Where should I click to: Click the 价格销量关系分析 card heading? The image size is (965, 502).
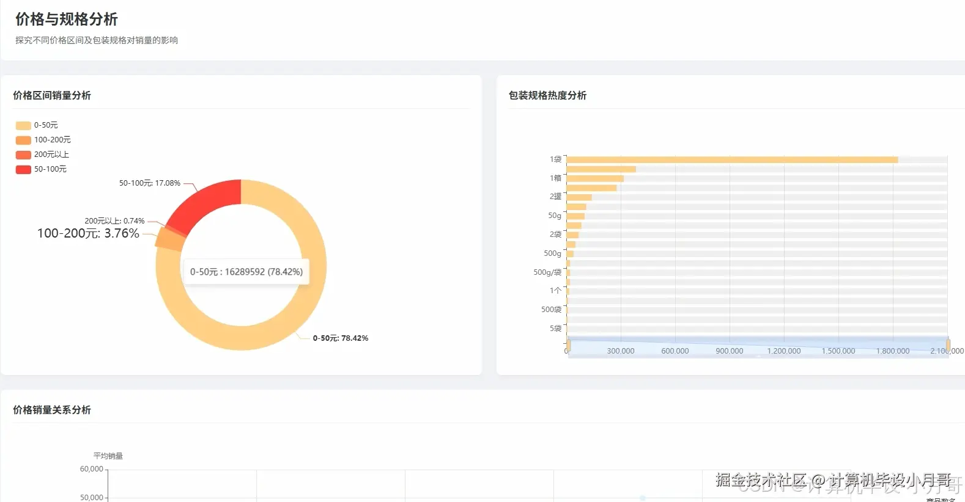point(52,410)
